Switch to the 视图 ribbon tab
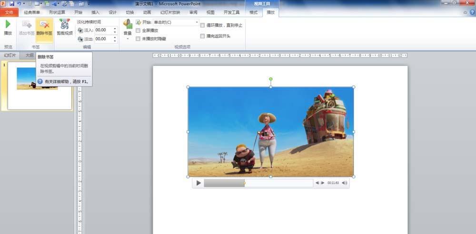This screenshot has width=476, height=234. tap(210, 12)
